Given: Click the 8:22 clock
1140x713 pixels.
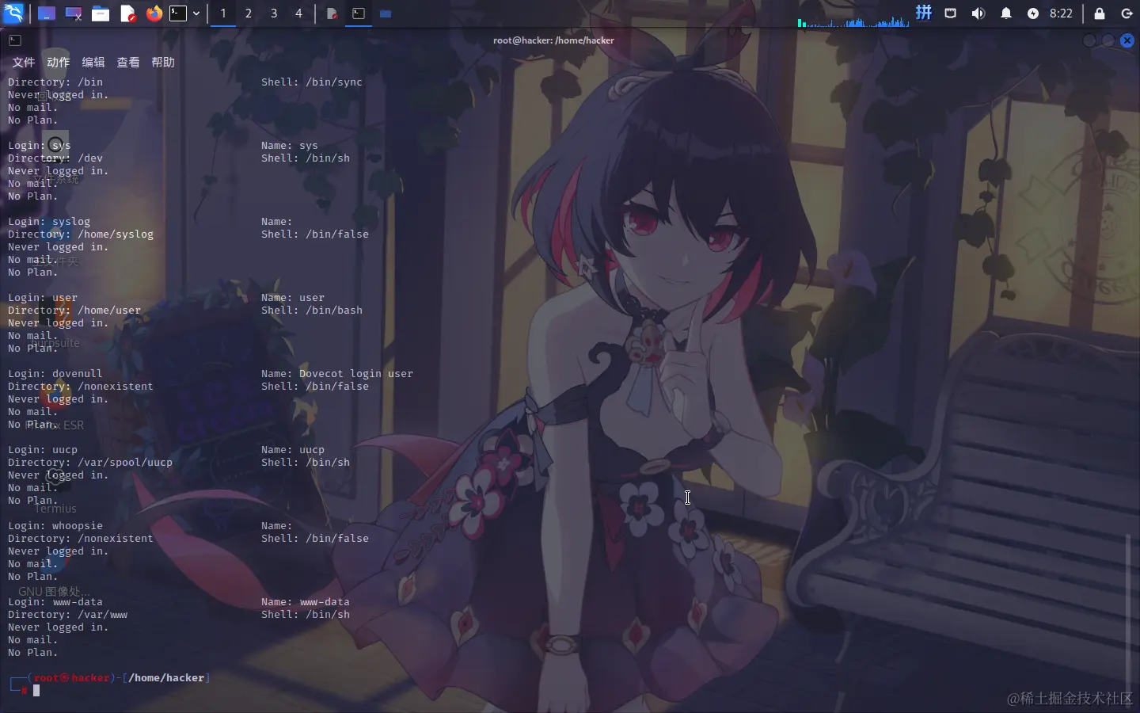Looking at the screenshot, I should (1061, 13).
